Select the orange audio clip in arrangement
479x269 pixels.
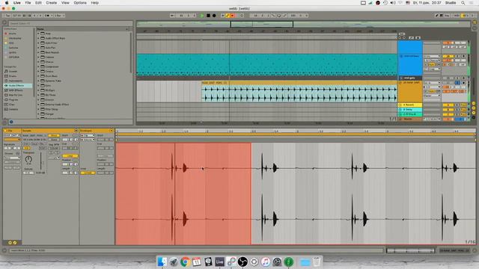click(x=299, y=91)
